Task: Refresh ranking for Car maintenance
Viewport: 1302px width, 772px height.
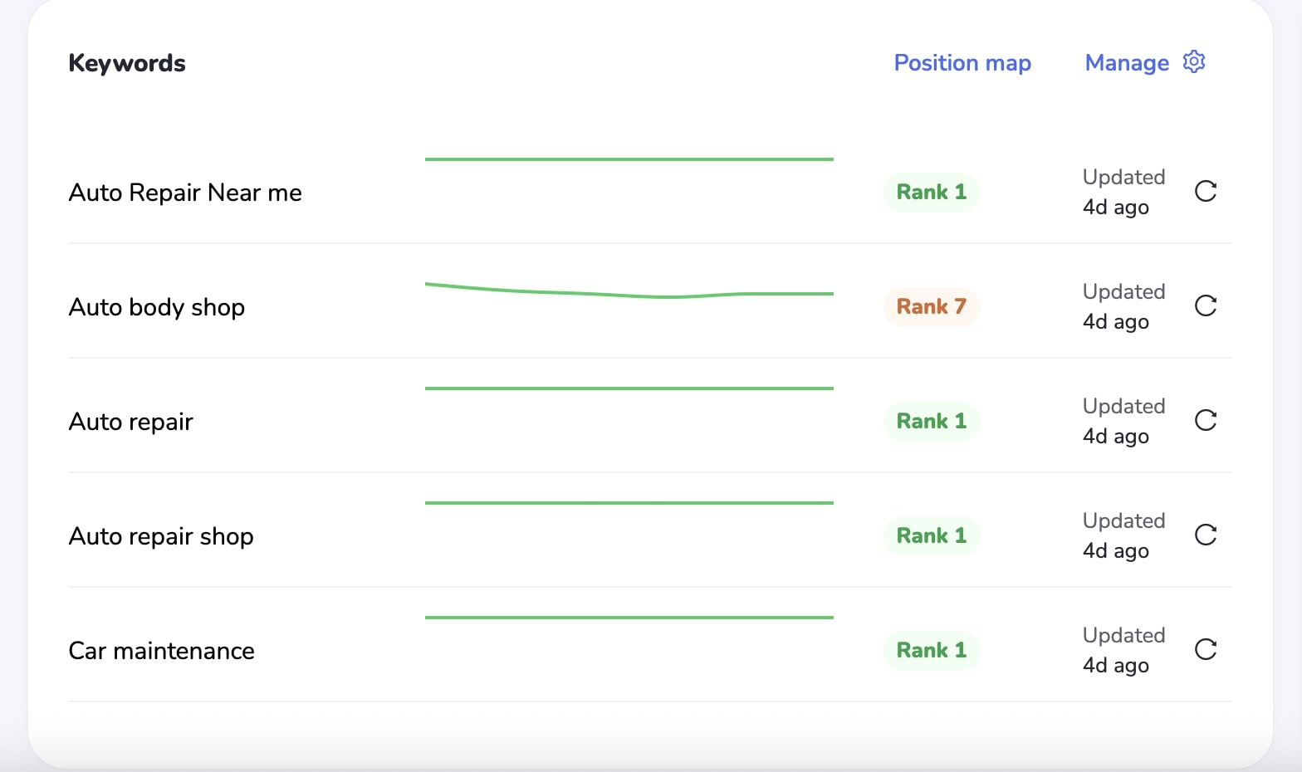Action: pyautogui.click(x=1205, y=649)
